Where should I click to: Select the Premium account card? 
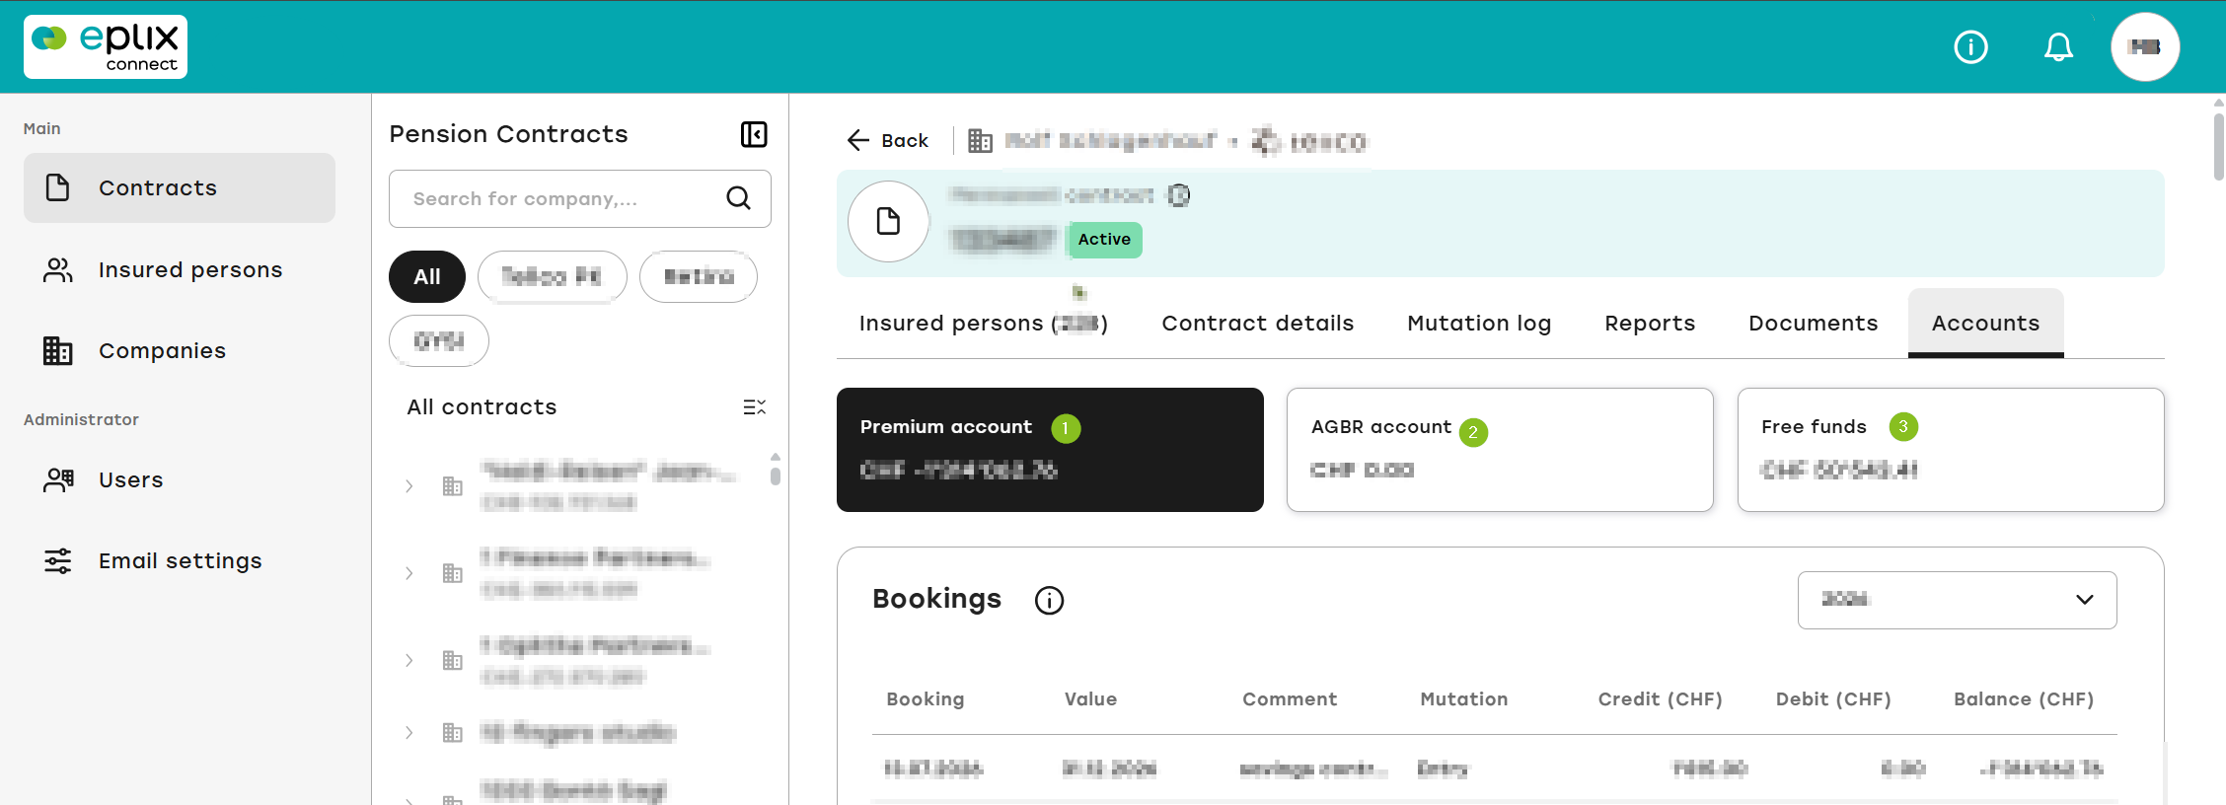(x=1050, y=450)
